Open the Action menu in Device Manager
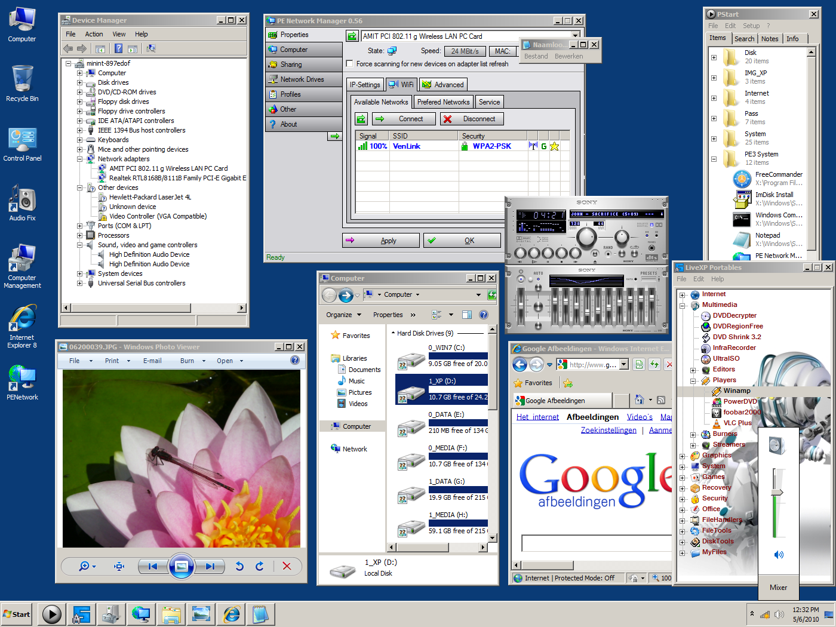Screen dimensions: 836x627 coord(94,34)
